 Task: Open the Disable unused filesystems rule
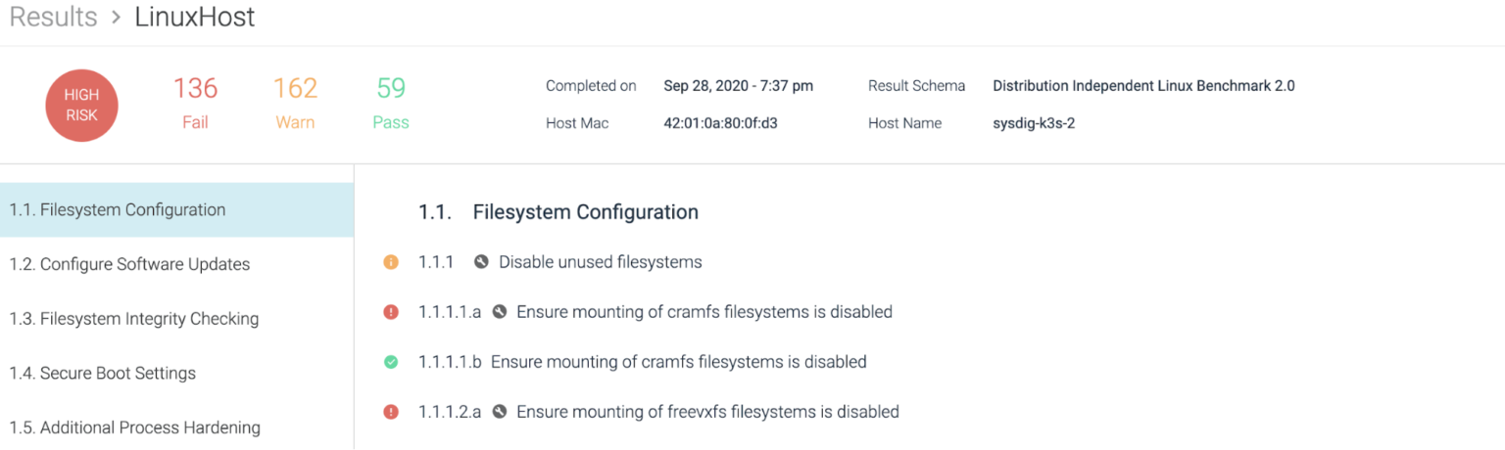(x=601, y=262)
